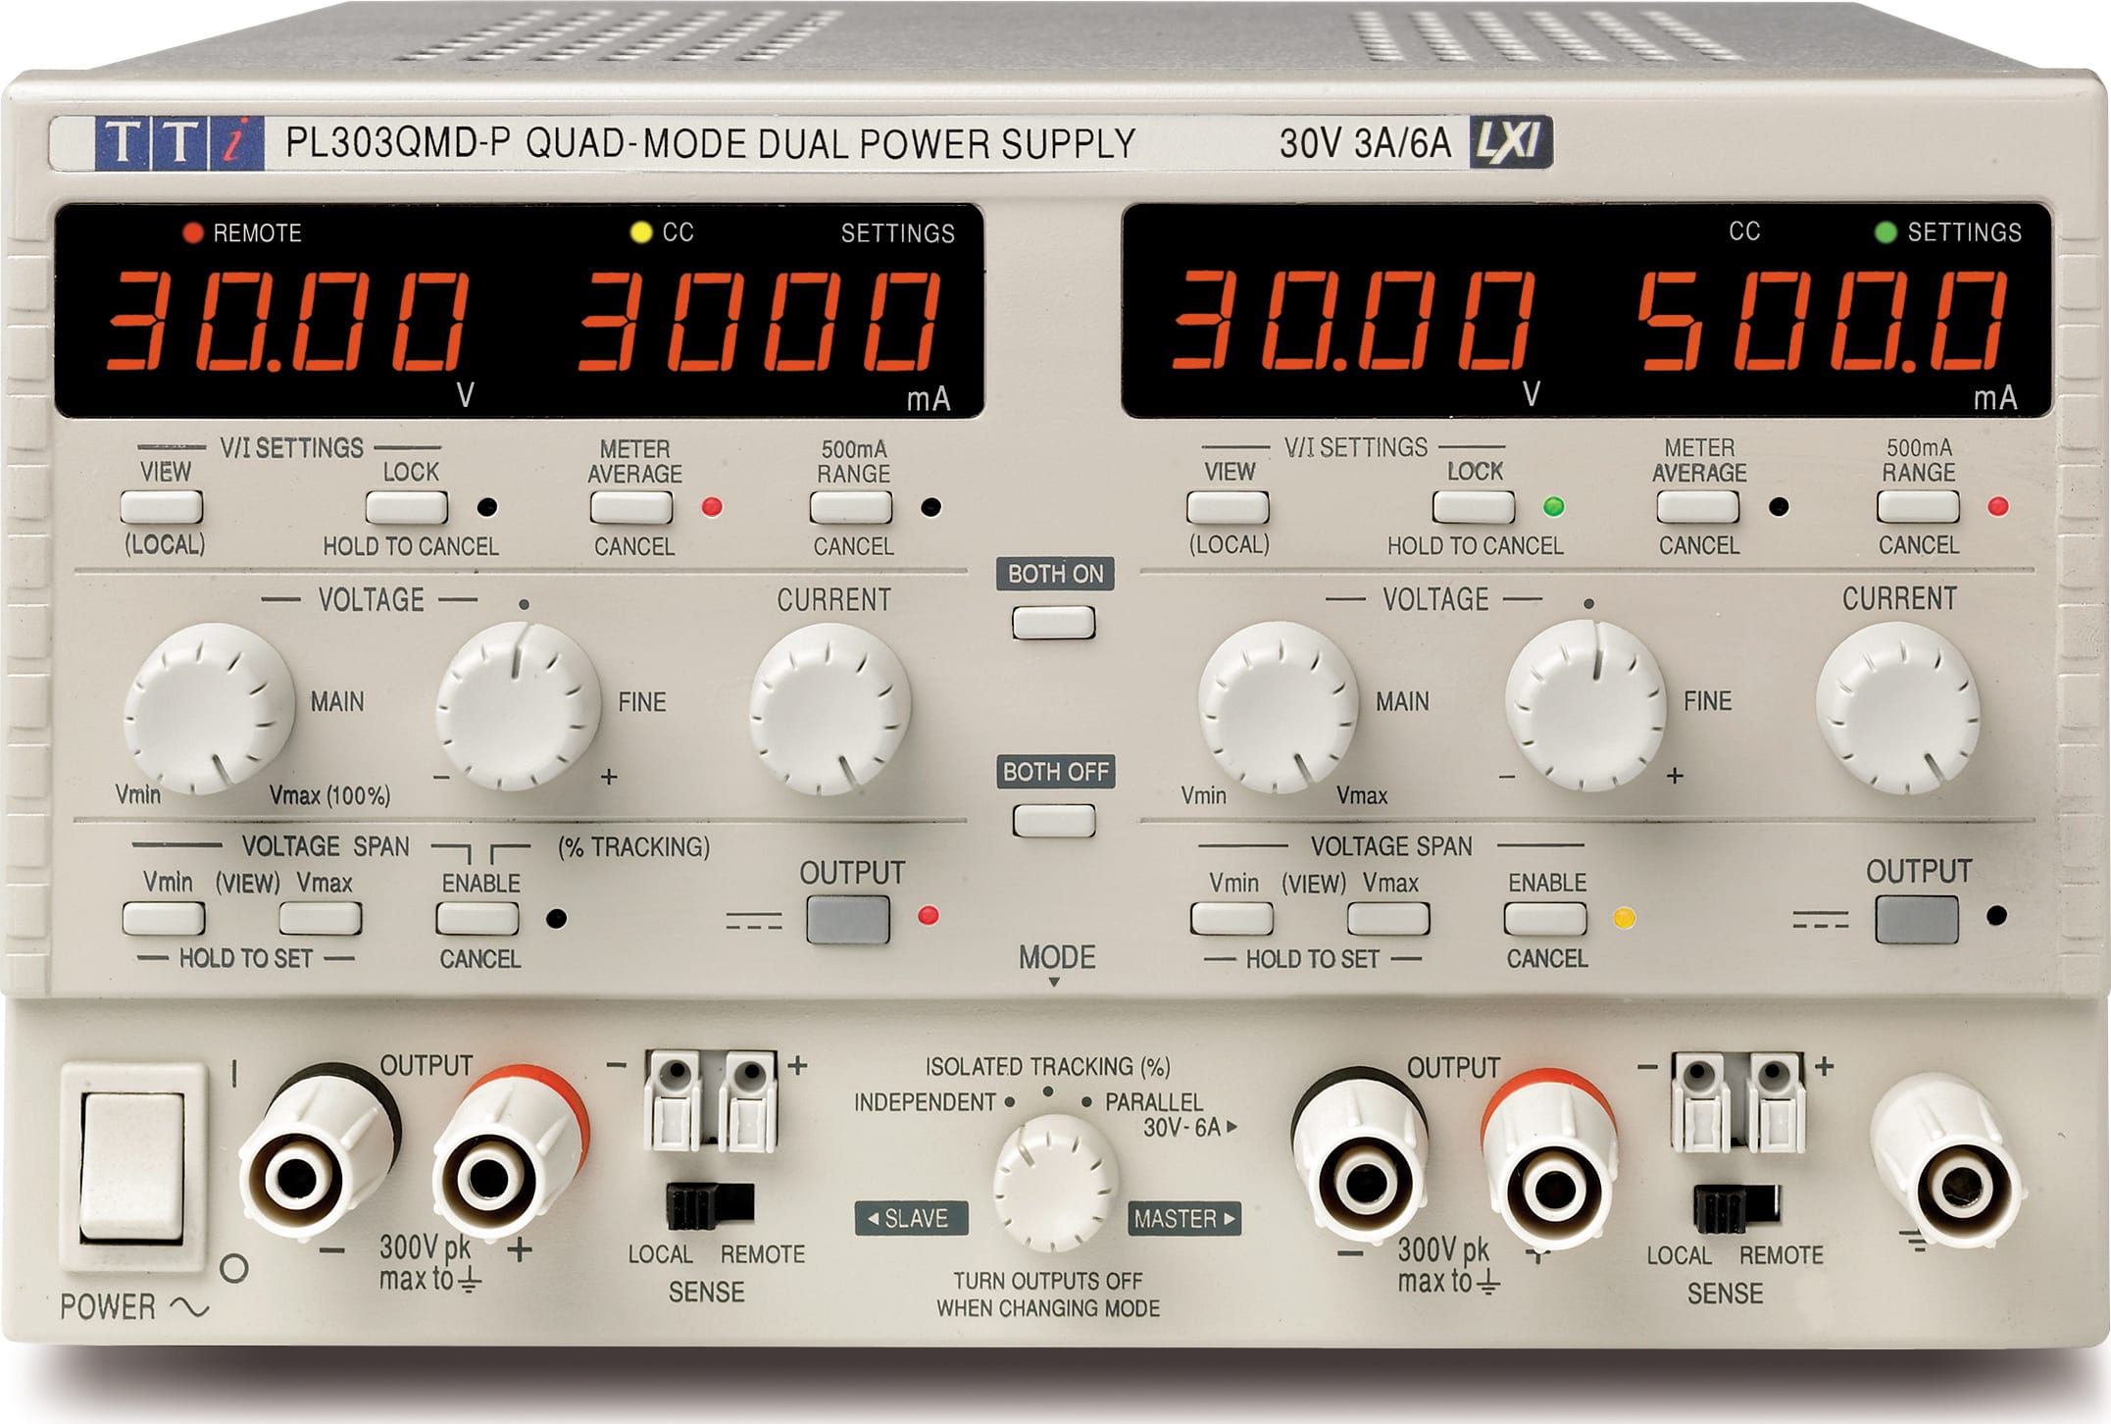Click the red REMOTE indicator LED
The image size is (2111, 1424).
pyautogui.click(x=192, y=232)
